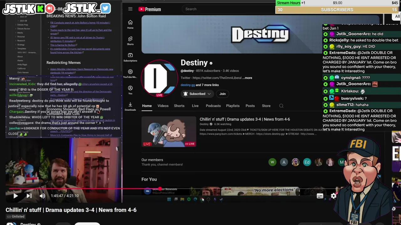Switch to the channel Shorts tab
The image size is (401, 225).
[x=179, y=106]
